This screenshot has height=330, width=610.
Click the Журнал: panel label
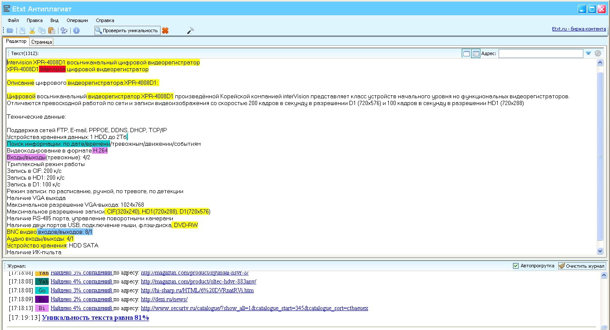tap(17, 266)
